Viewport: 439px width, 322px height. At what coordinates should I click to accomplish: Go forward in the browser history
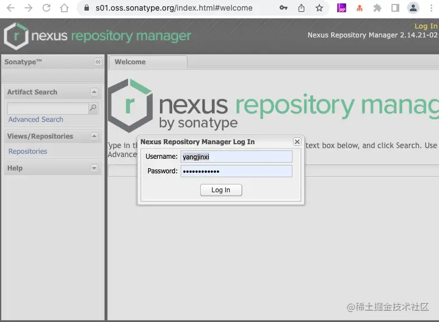[29, 8]
